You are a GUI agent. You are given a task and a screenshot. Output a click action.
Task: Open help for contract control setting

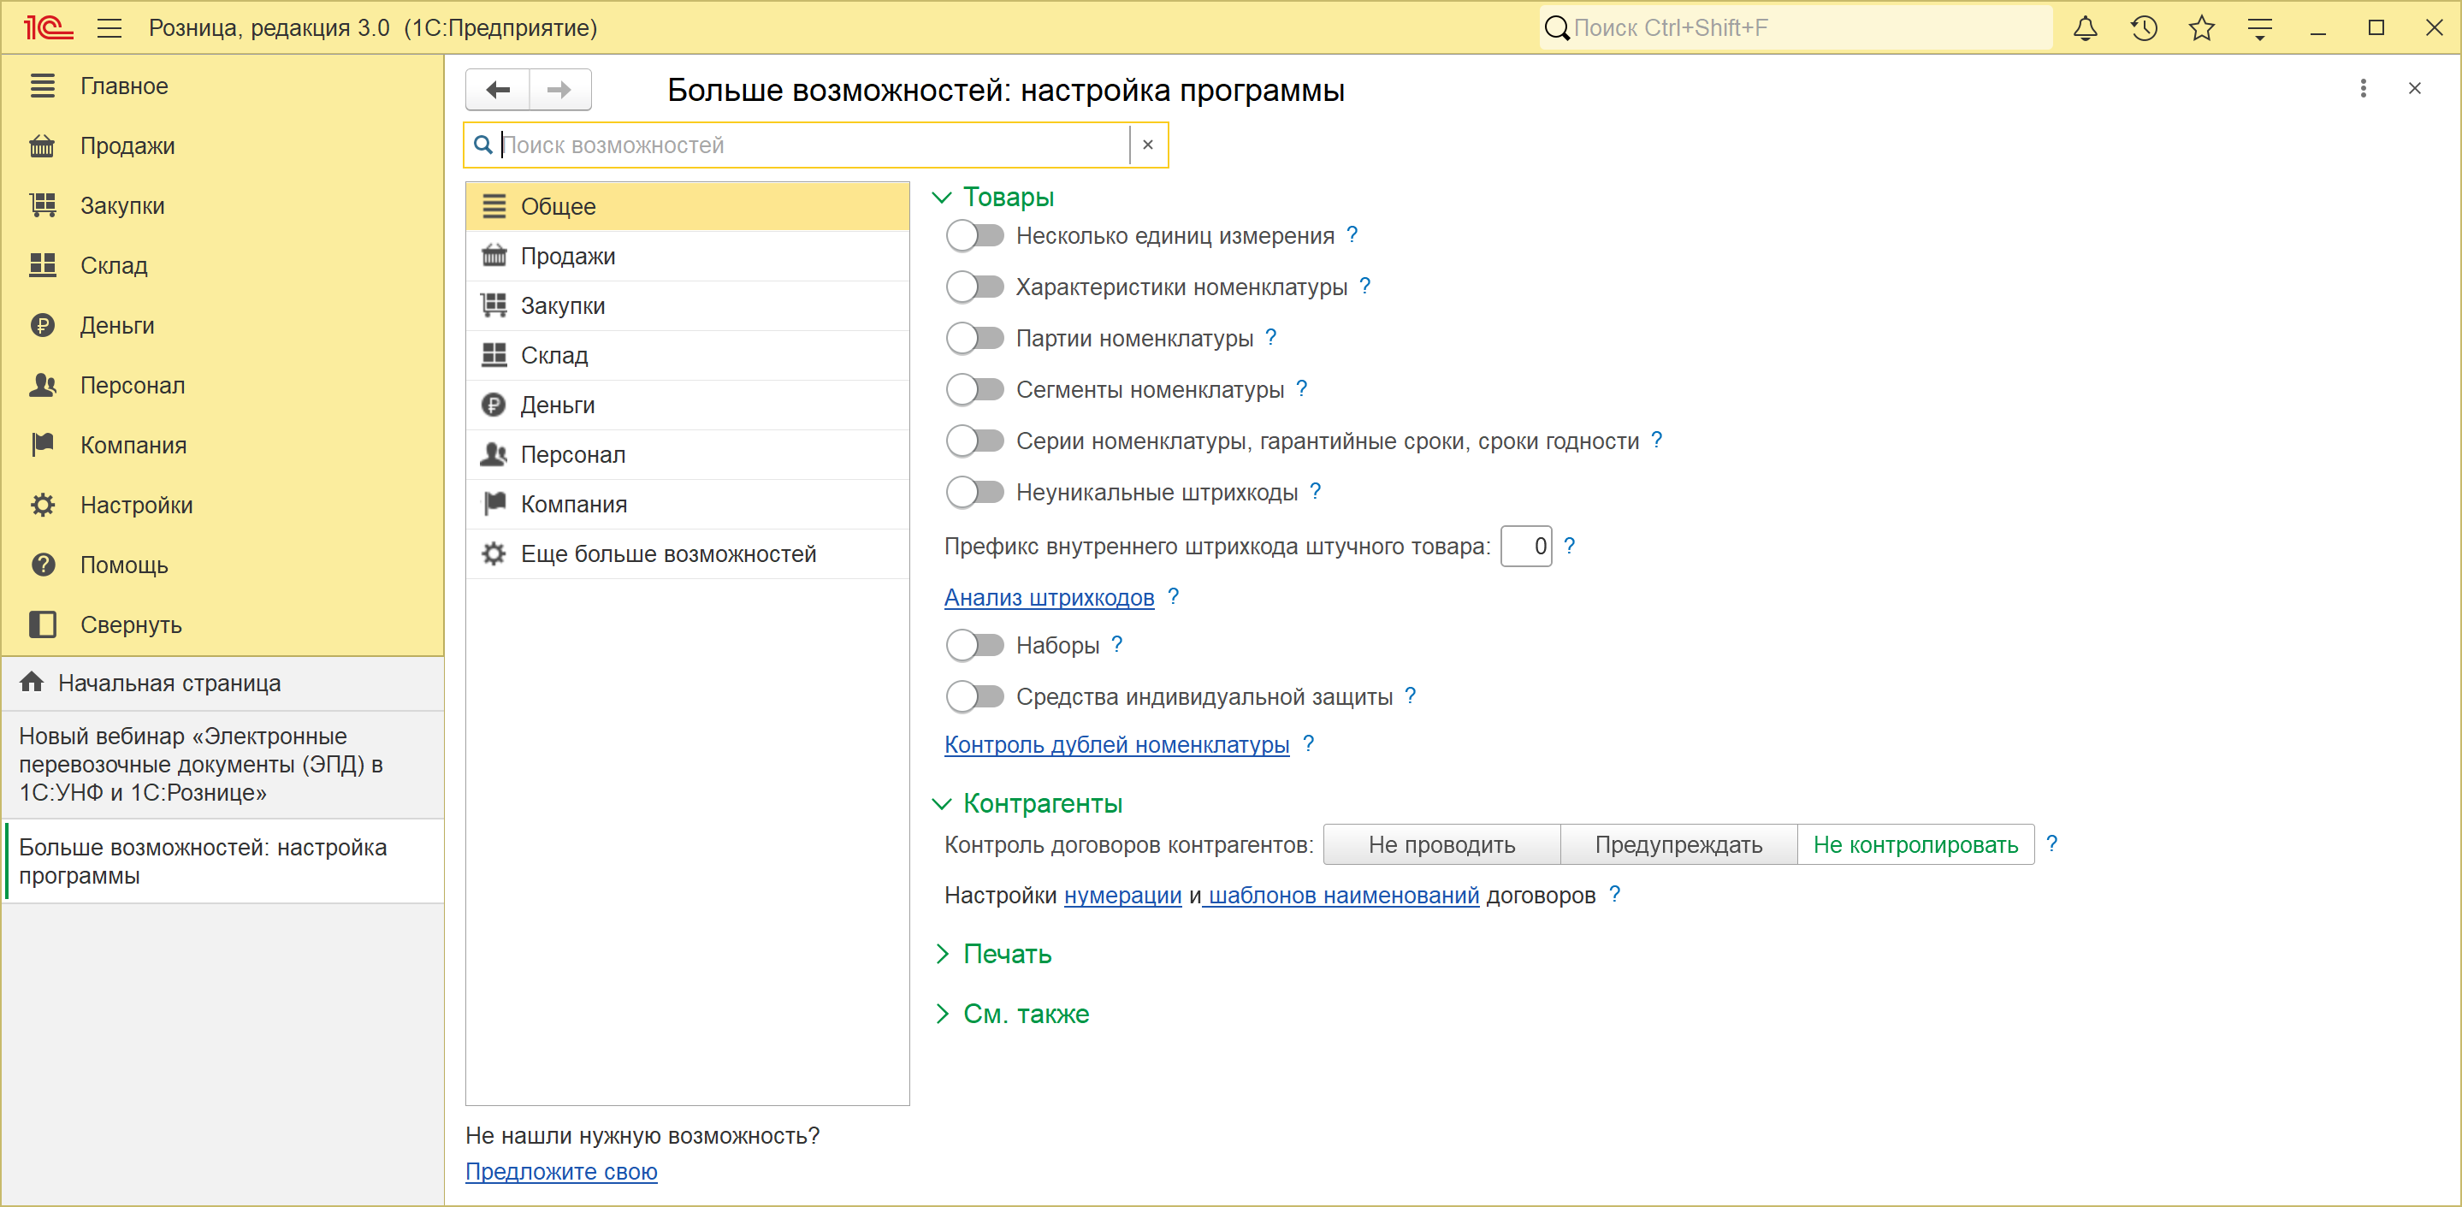tap(2051, 843)
